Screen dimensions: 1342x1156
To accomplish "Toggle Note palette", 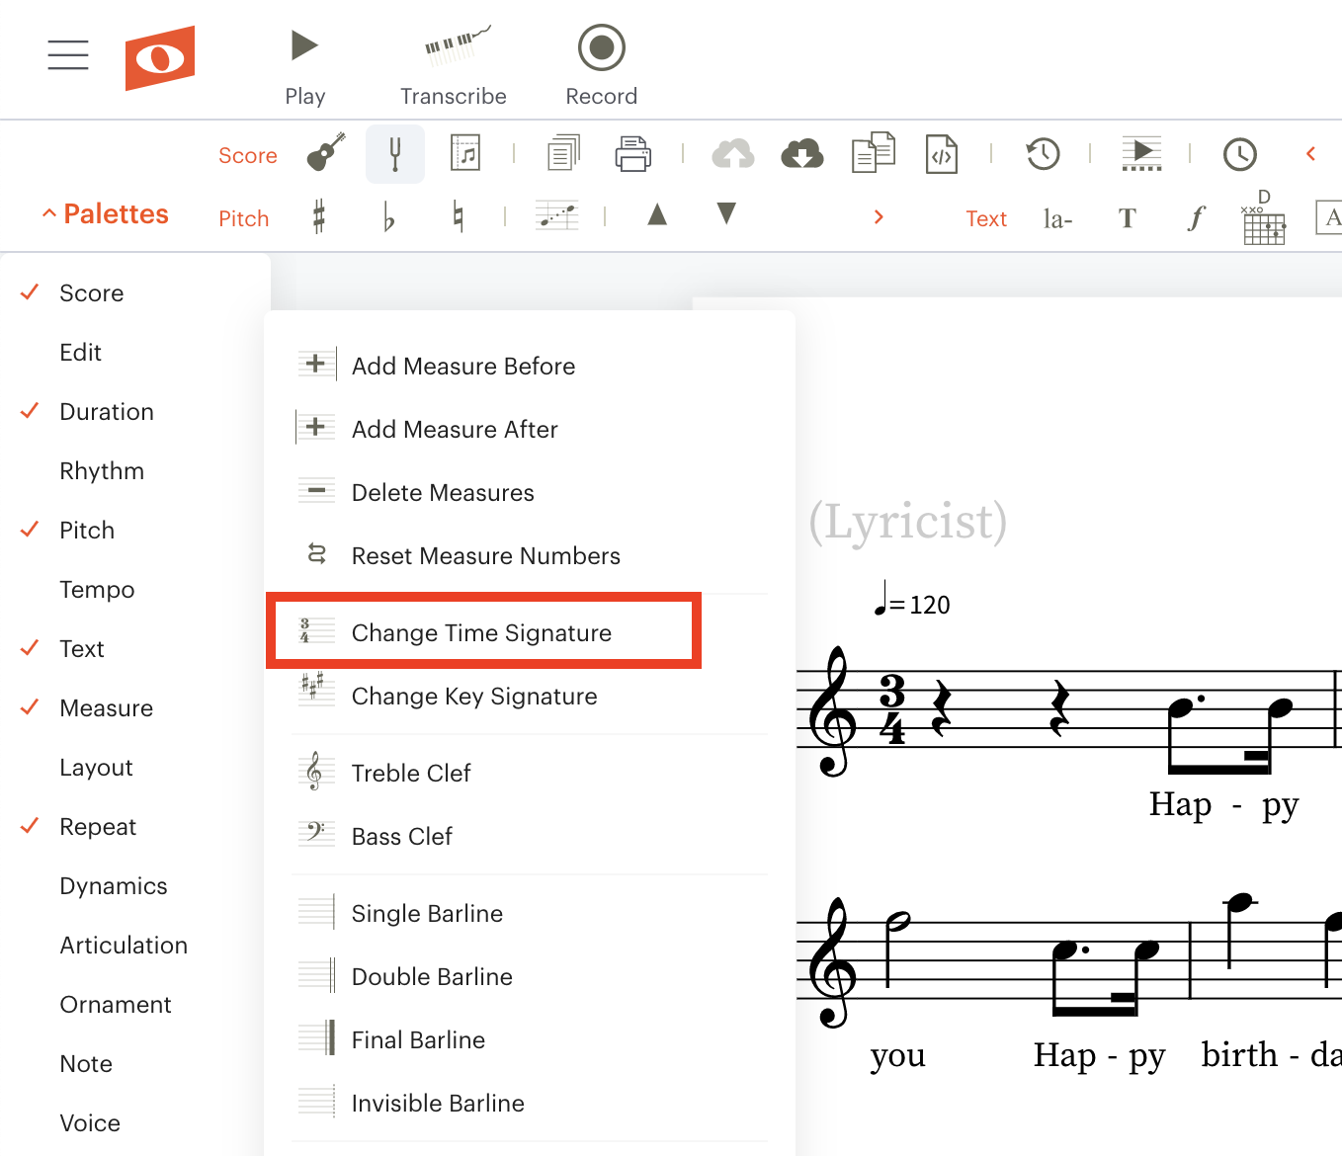I will [86, 1064].
